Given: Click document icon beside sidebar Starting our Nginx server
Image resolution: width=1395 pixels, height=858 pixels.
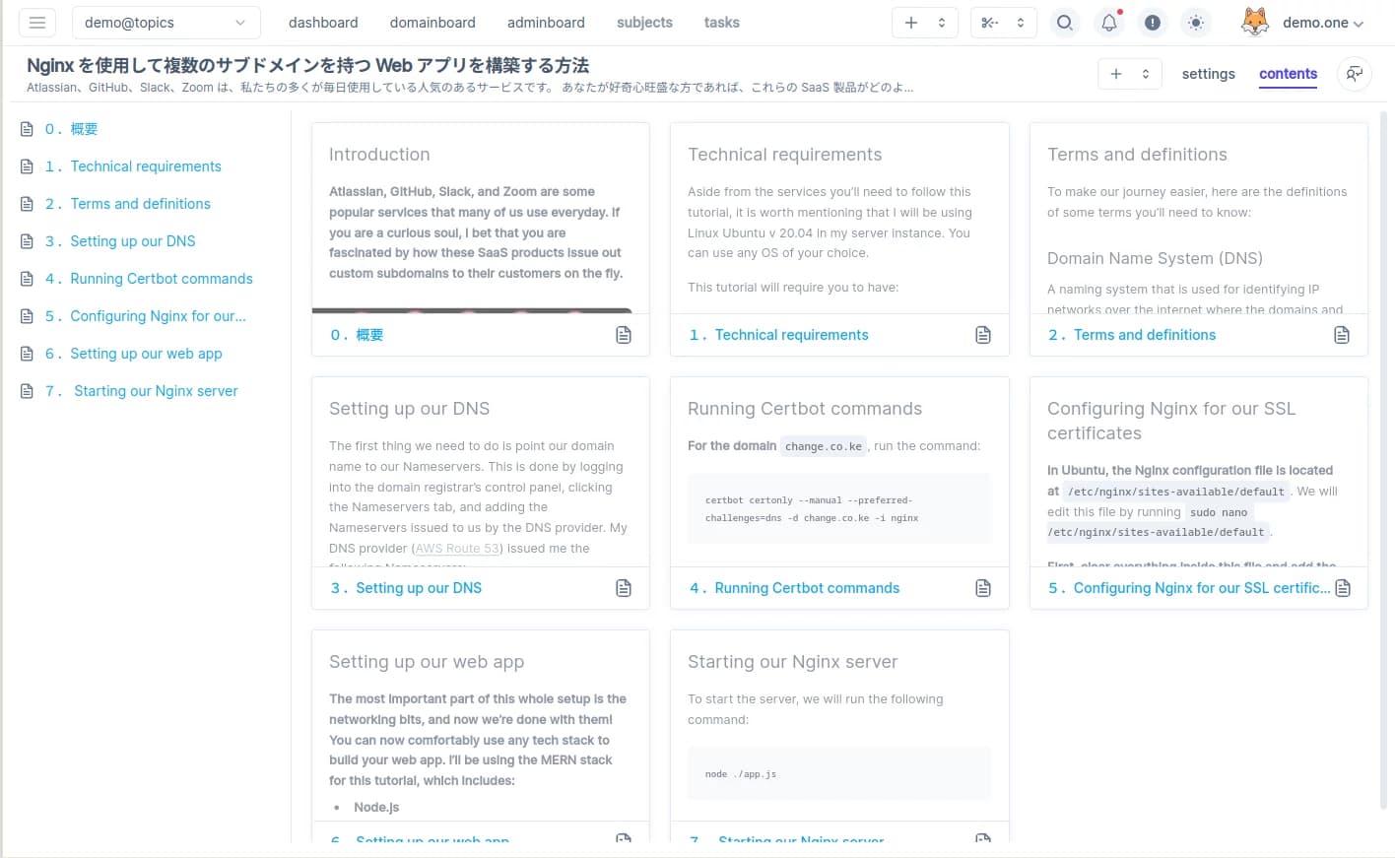Looking at the screenshot, I should (27, 391).
